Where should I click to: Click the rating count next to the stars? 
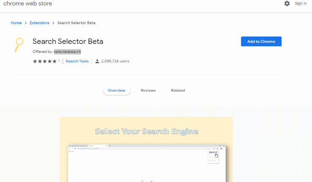coord(59,61)
